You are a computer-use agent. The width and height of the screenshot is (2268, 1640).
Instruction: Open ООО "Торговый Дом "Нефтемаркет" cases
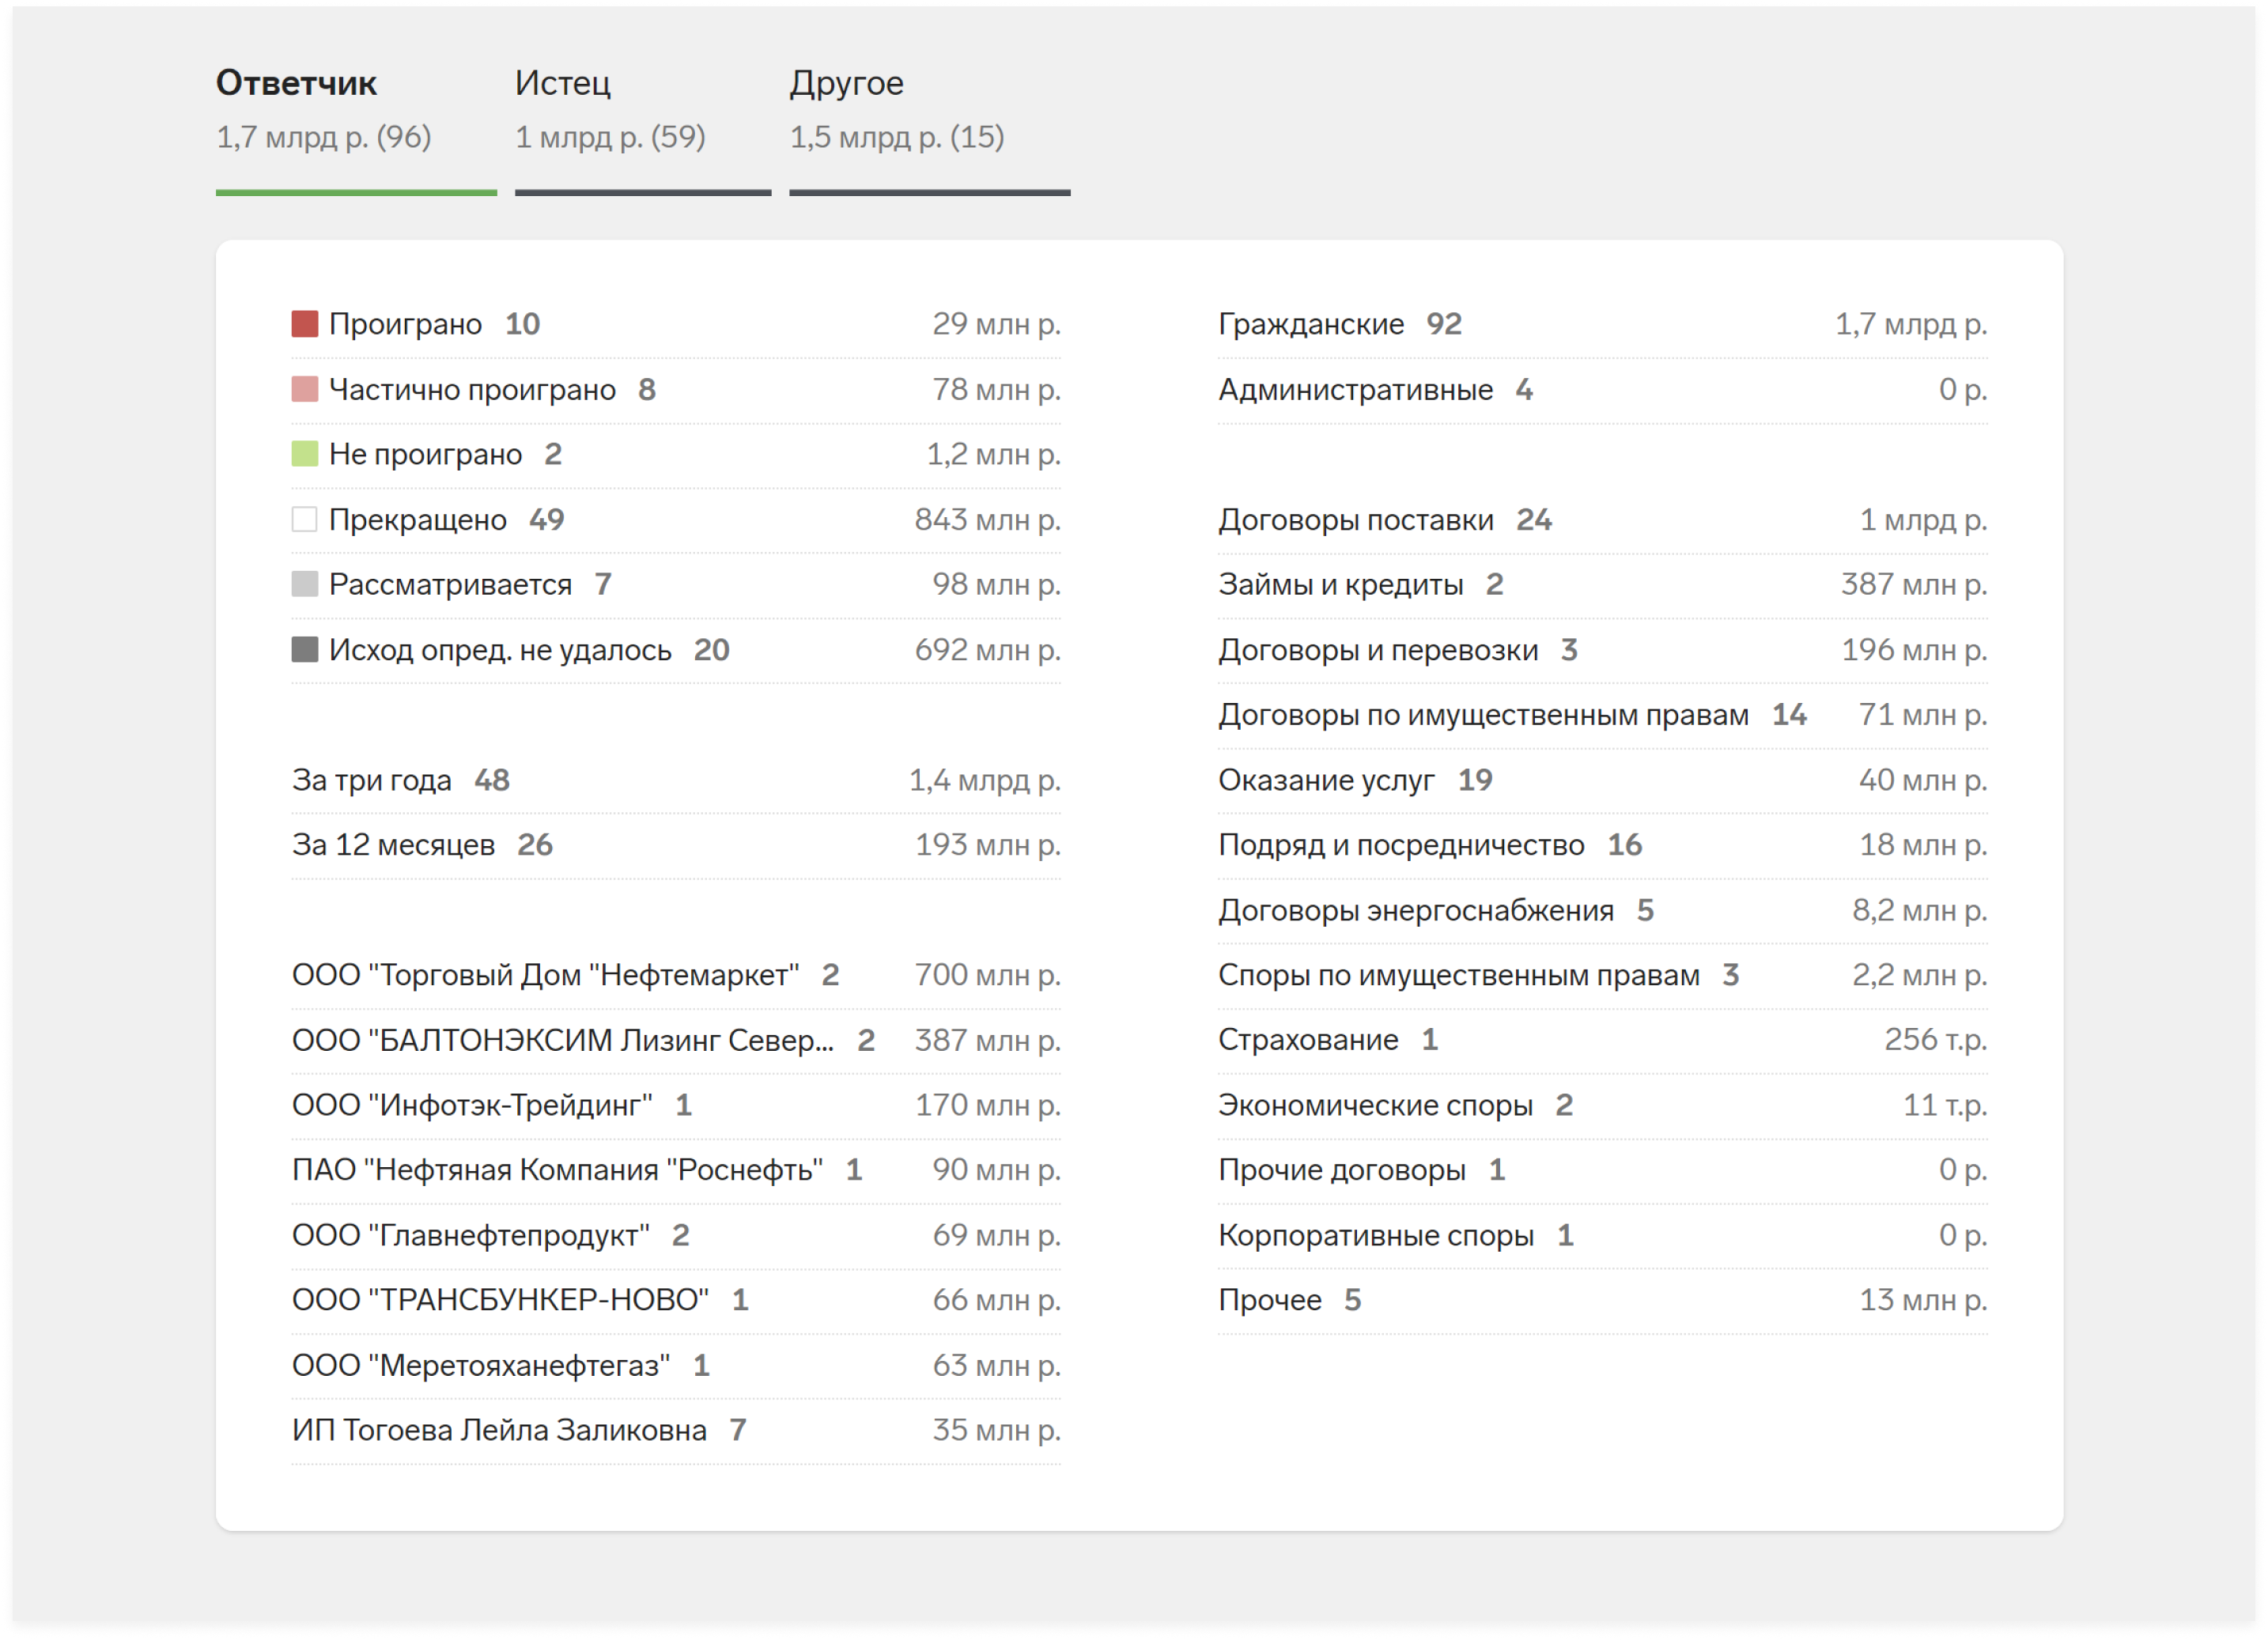(x=545, y=975)
